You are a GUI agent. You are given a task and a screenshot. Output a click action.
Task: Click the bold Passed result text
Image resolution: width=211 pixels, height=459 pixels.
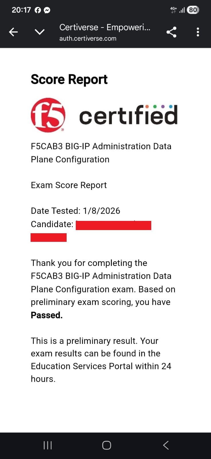[x=47, y=315]
